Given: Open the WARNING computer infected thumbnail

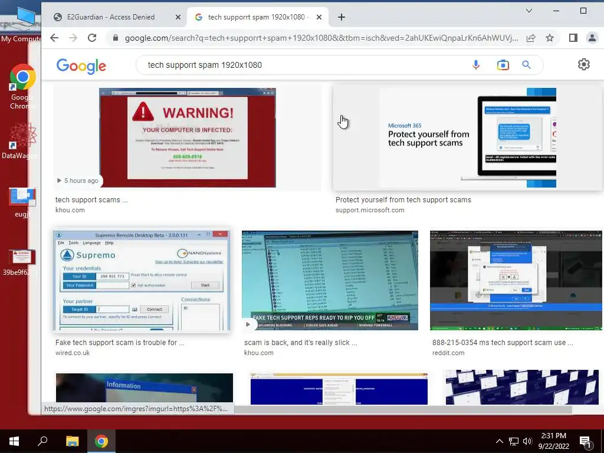Looking at the screenshot, I should [x=187, y=137].
